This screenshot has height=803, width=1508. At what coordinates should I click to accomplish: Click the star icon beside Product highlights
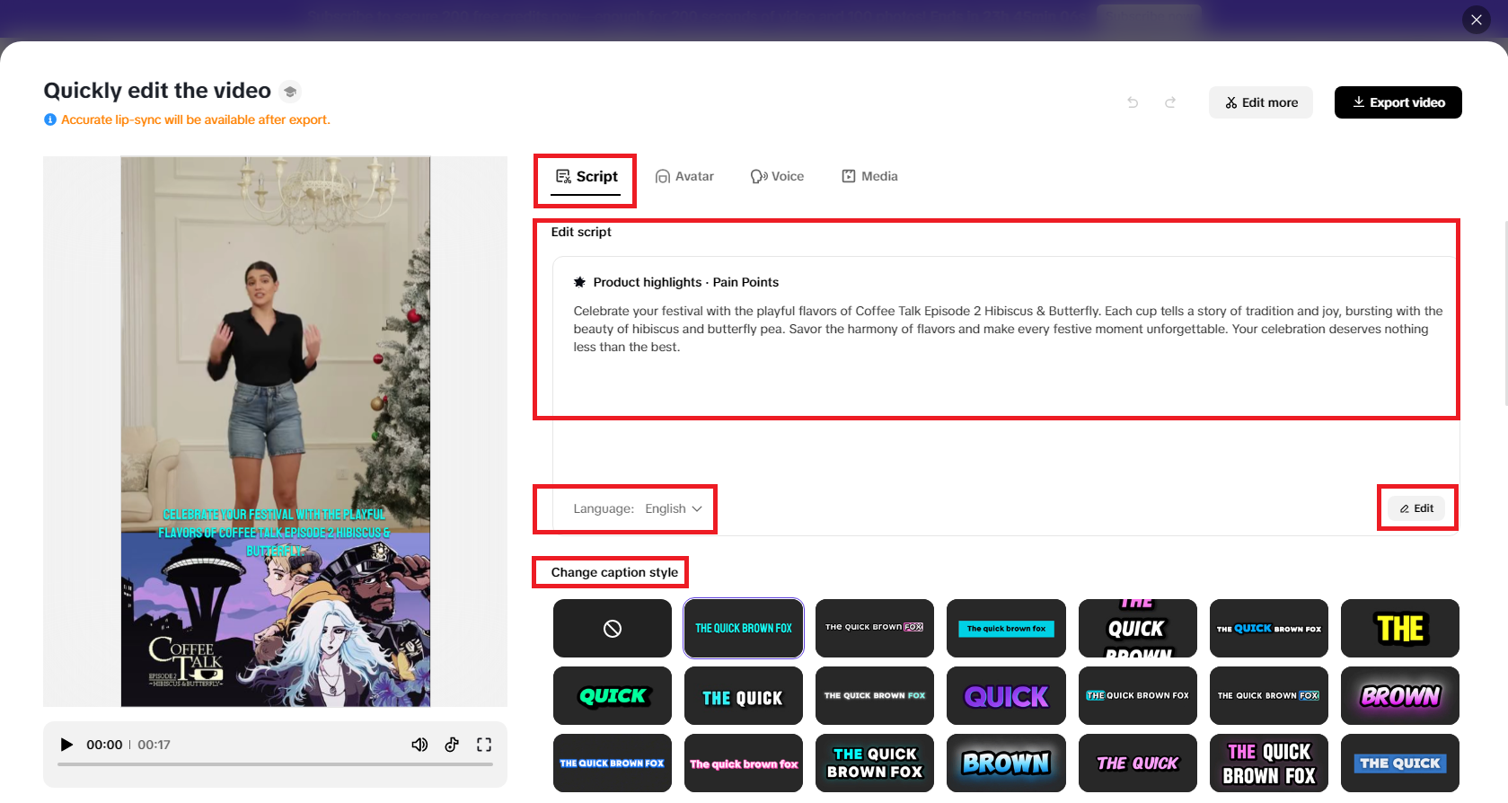pos(579,282)
